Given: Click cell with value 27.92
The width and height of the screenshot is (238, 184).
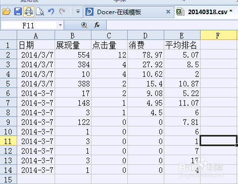Looking at the screenshot, I should coord(146,64).
